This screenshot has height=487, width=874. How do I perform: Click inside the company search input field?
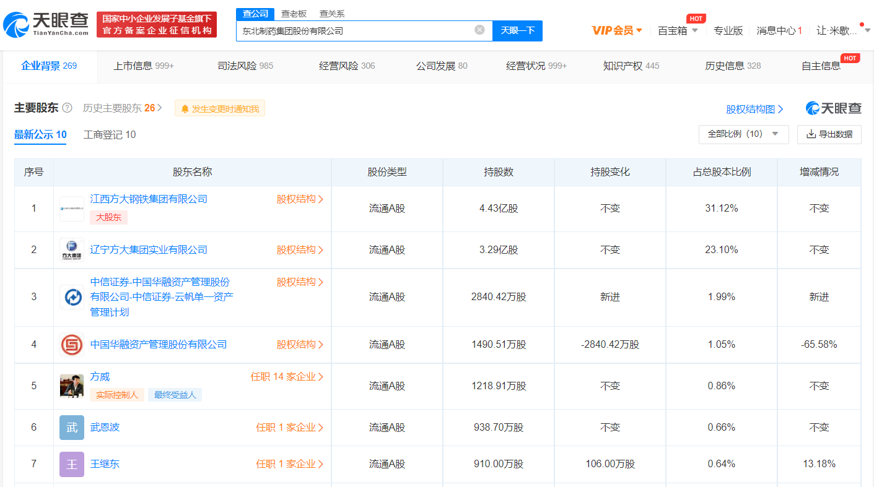click(359, 30)
